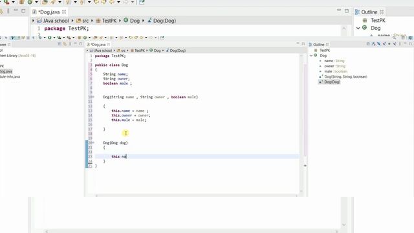Click New Java Package icon in the large background toolbar
414x233 pixels.
click(x=21, y=2)
